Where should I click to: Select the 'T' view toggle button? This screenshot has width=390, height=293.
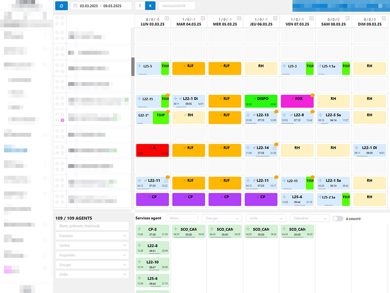(x=140, y=6)
